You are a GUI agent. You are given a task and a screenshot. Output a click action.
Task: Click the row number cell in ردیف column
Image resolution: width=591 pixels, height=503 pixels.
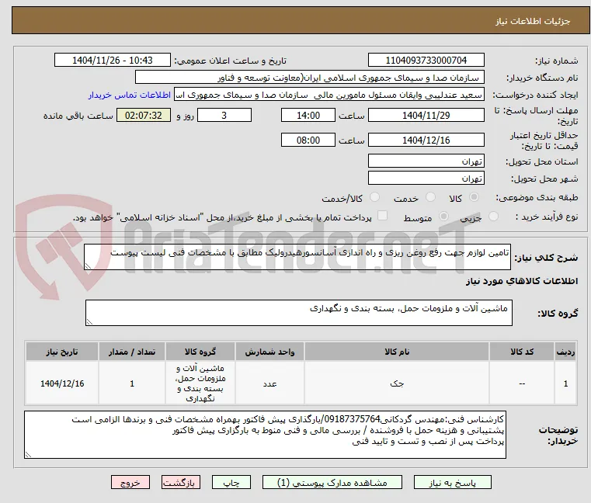(x=565, y=383)
